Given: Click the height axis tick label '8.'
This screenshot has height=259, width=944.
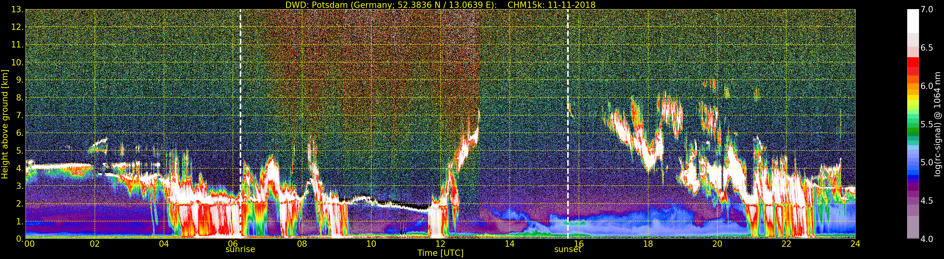Looking at the screenshot, I should tap(20, 97).
